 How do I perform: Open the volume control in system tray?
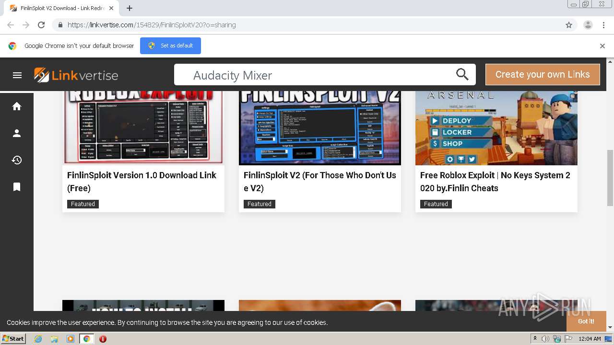pos(545,339)
